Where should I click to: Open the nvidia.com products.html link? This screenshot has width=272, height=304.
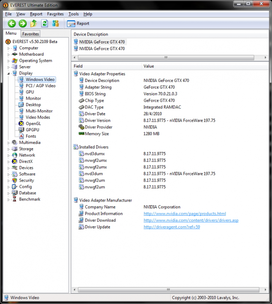pos(185,214)
